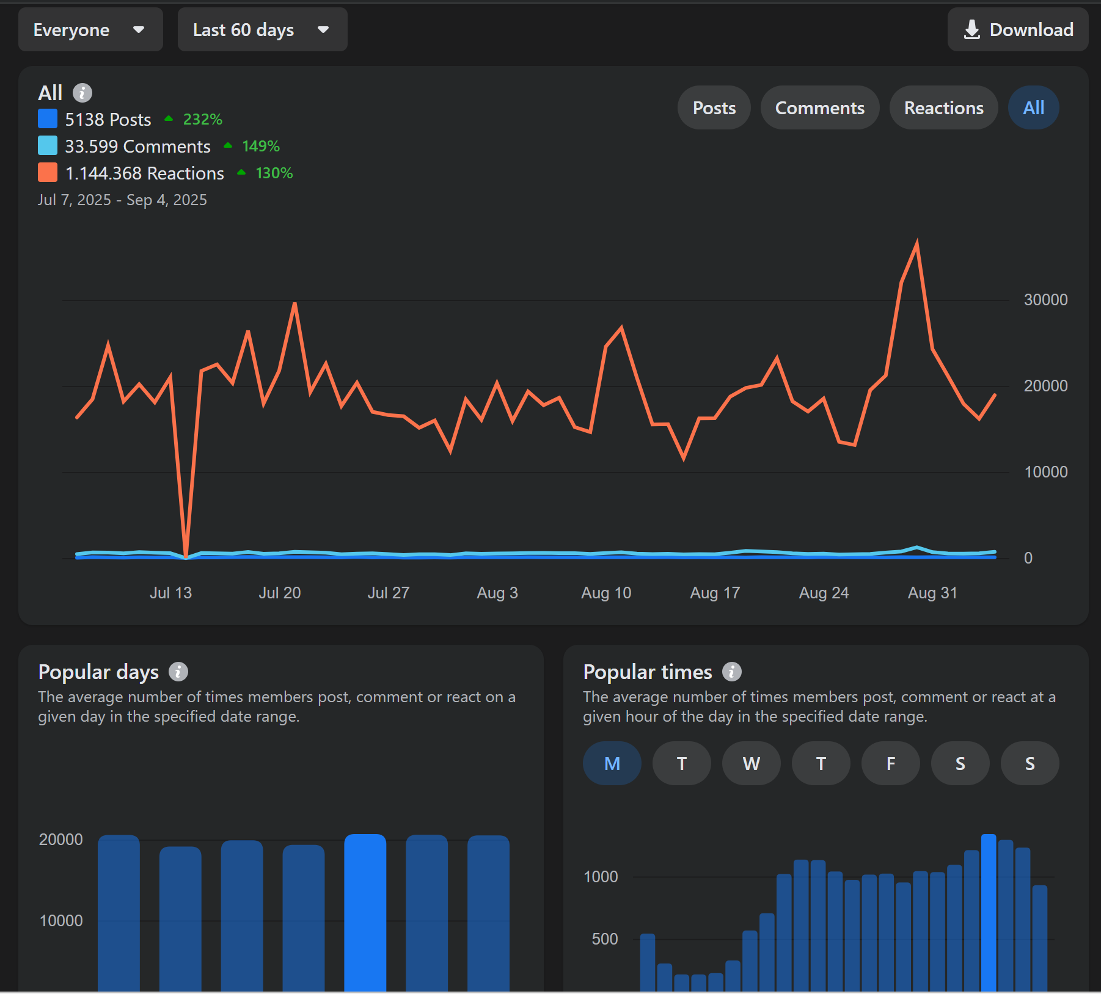Click the green up arrow beside 232%
Screen dimensions: 1101x994
(x=169, y=119)
